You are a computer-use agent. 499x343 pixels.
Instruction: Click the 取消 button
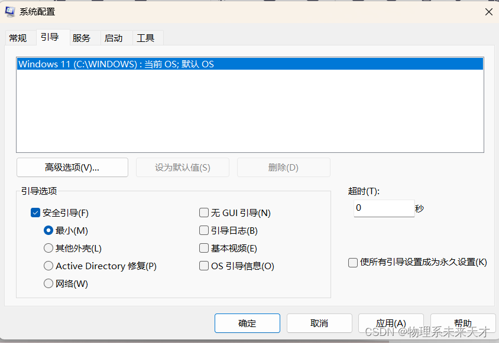tap(319, 323)
